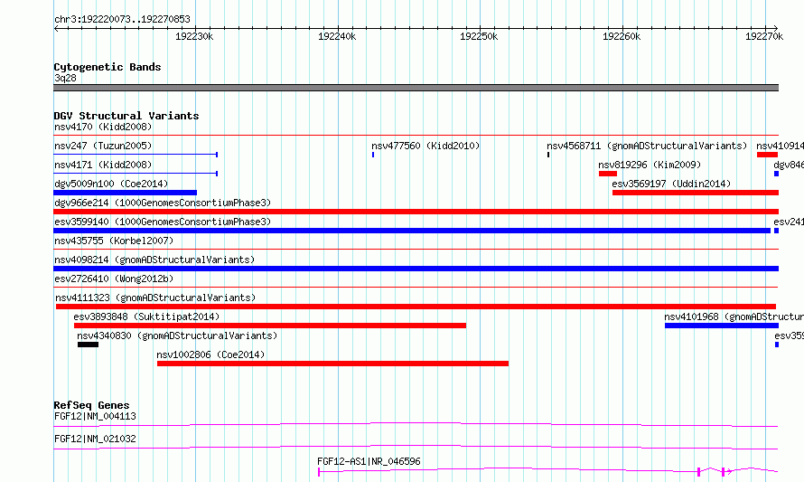Open the esv2726410 (Wong2012b) label
Viewport: 804px width, 482px height.
pyautogui.click(x=114, y=279)
